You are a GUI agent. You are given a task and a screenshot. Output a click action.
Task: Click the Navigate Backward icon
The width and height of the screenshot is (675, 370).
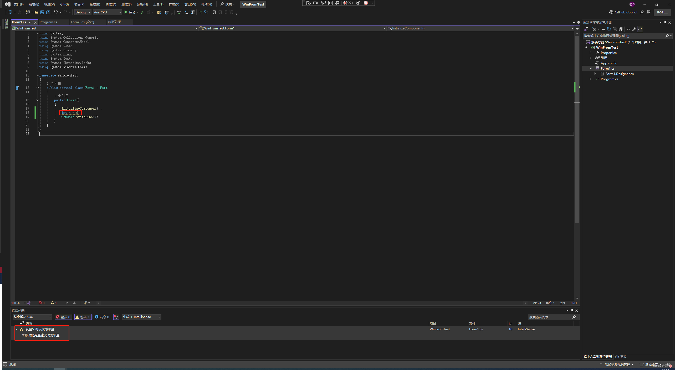(x=11, y=12)
